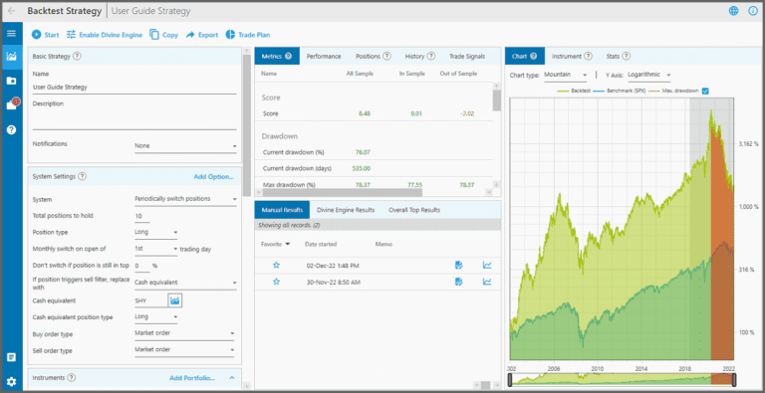765x393 pixels.
Task: Open chart icon next to SHY
Action: (174, 300)
